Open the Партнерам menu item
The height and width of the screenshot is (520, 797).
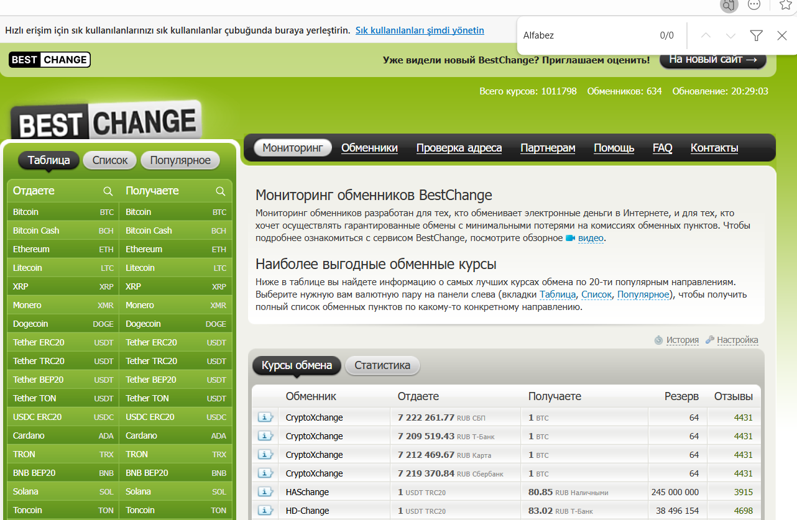pyautogui.click(x=548, y=148)
